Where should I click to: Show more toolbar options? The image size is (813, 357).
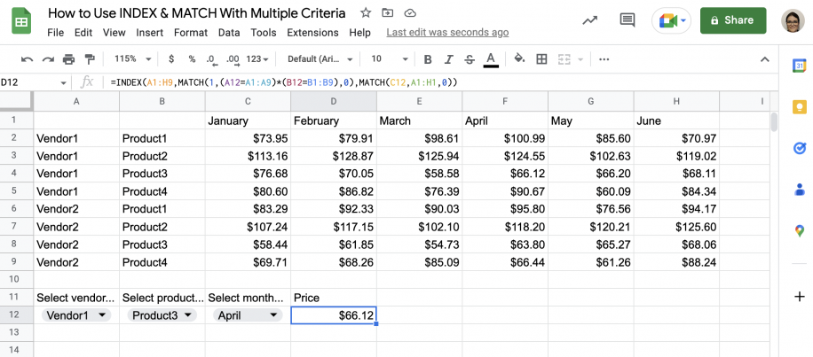[x=604, y=59]
